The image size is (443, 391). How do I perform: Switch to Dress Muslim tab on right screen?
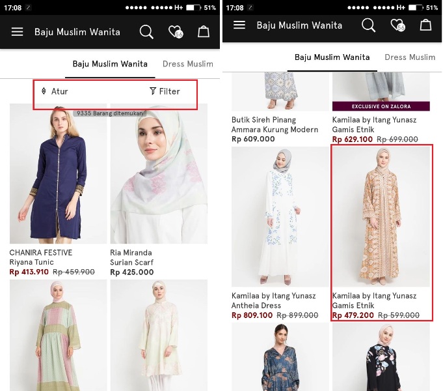coord(410,57)
